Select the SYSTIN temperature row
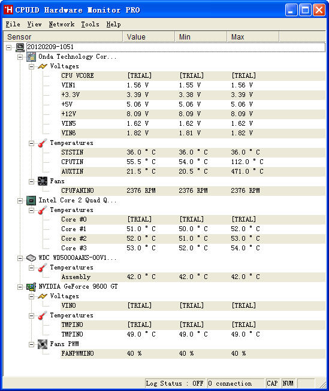The image size is (329, 391). point(193,152)
